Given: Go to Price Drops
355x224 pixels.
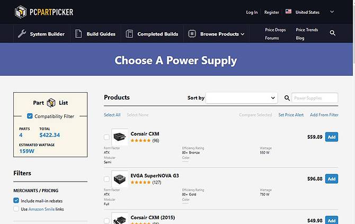Looking at the screenshot, I should [x=276, y=30].
